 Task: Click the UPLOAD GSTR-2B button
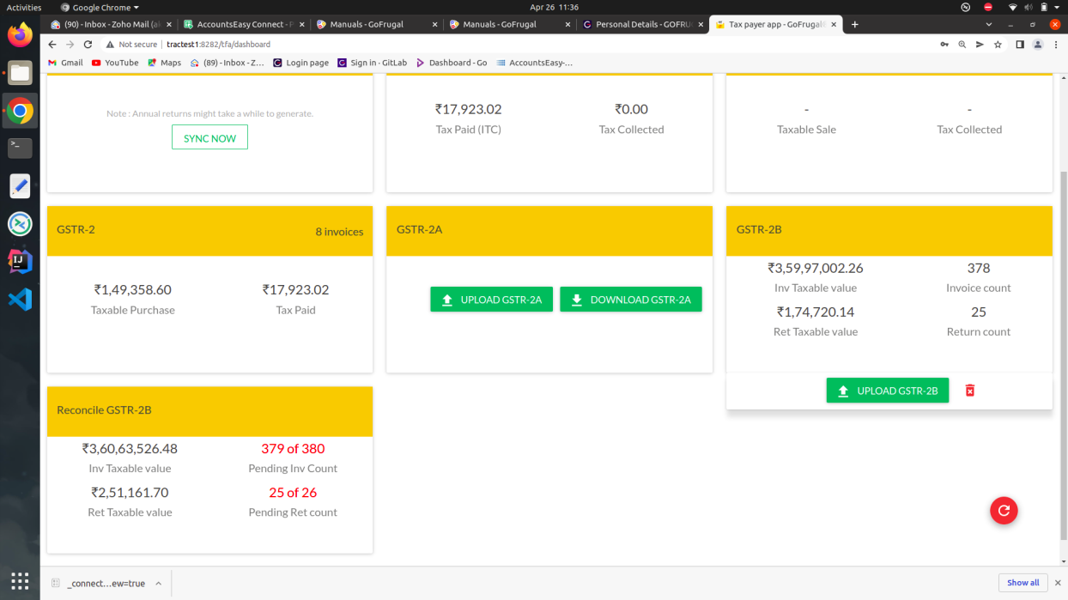click(888, 391)
